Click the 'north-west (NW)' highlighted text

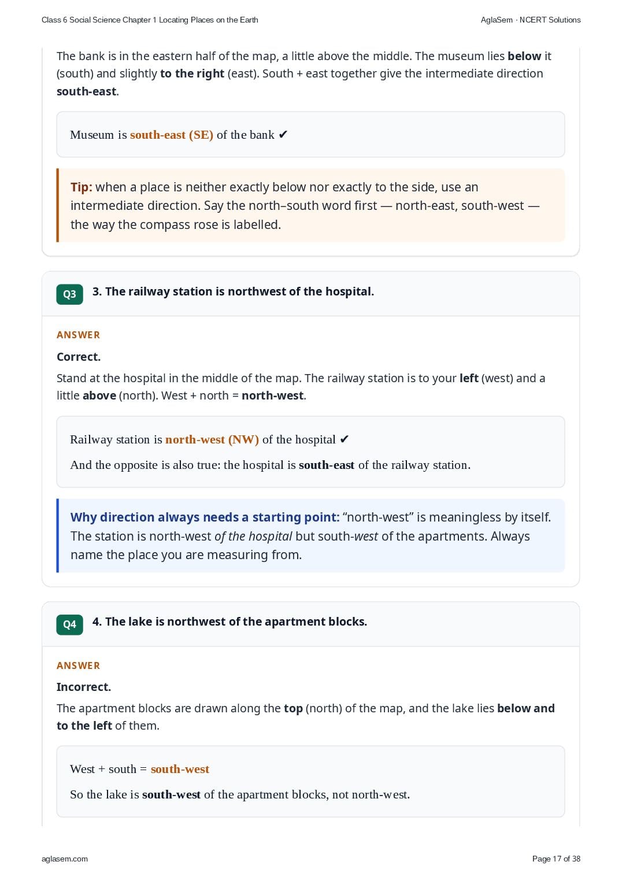coord(212,439)
